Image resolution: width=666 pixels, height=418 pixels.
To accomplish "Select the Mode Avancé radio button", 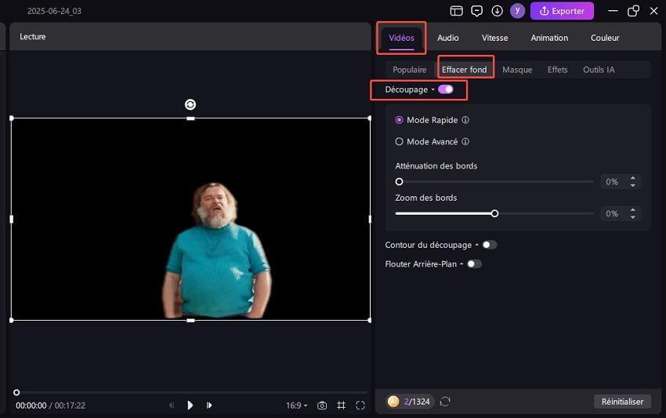I will (x=399, y=142).
